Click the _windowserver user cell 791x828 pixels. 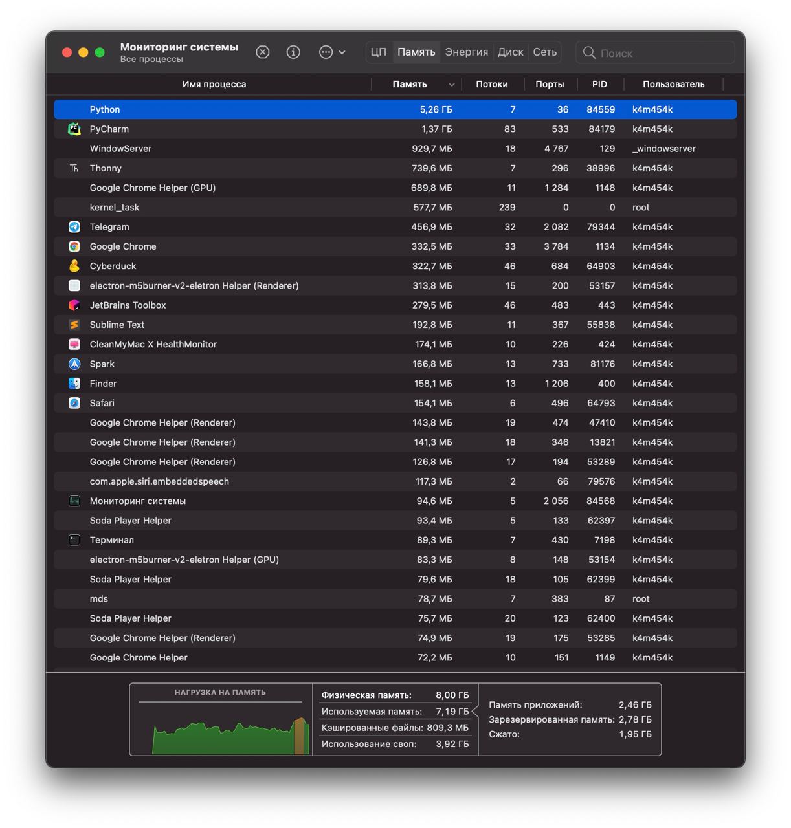(x=664, y=149)
